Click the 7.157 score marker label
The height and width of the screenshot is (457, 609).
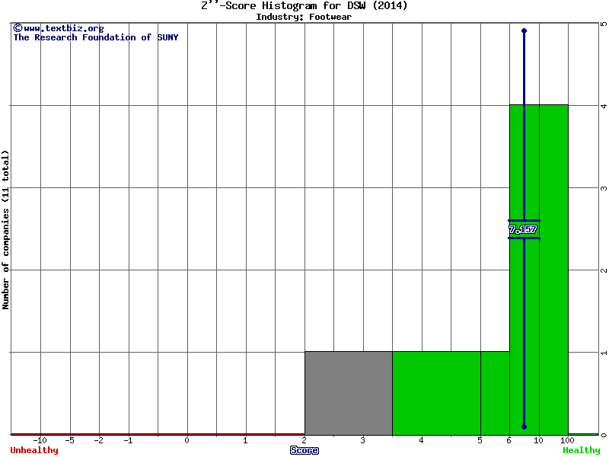coord(523,229)
